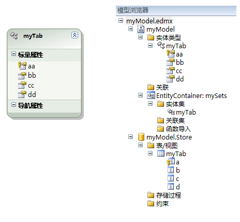Select property bb icon in entity diagram
The height and width of the screenshot is (222, 240).
click(x=22, y=76)
